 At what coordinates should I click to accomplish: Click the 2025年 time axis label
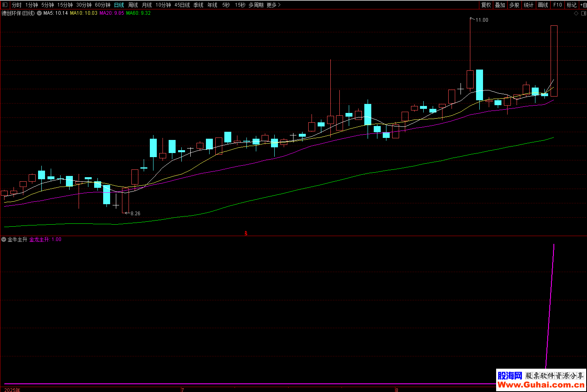pyautogui.click(x=12, y=390)
